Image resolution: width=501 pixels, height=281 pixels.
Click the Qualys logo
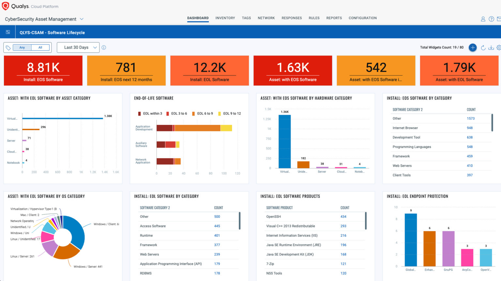(x=6, y=6)
